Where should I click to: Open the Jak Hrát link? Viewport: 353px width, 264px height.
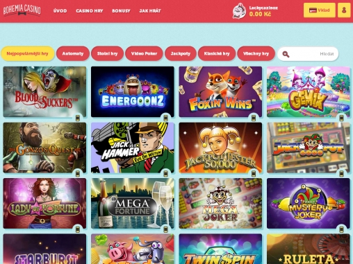[150, 11]
